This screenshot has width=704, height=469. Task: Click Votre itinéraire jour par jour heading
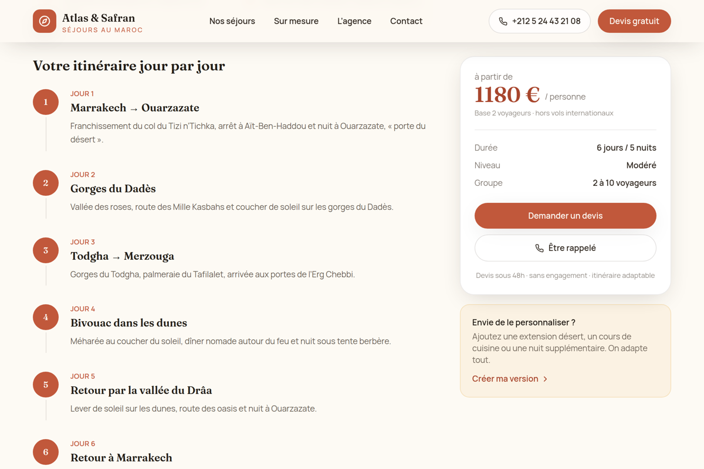(129, 66)
